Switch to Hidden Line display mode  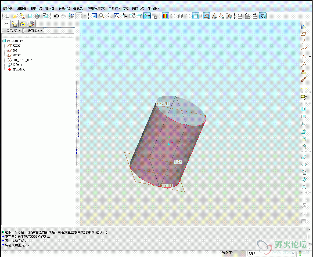tap(181, 16)
